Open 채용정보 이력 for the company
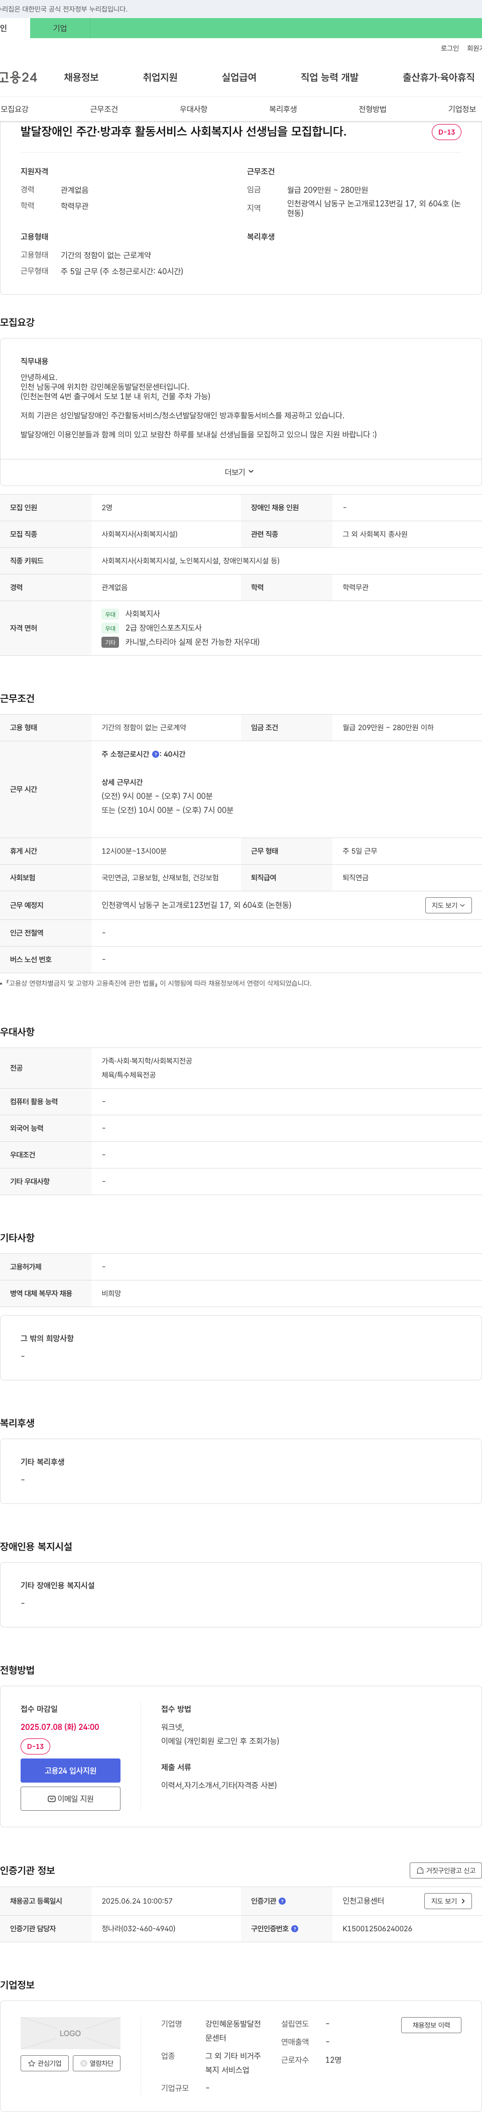 click(431, 2024)
